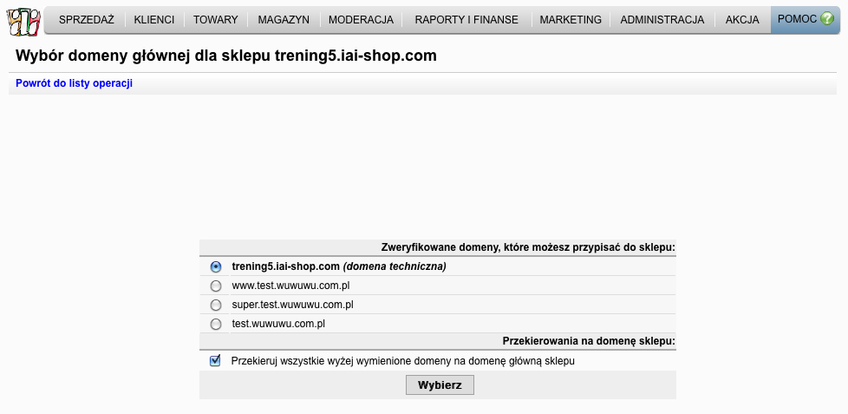Click the Wybór domeny głównej page title
This screenshot has height=414, width=848.
[x=226, y=56]
